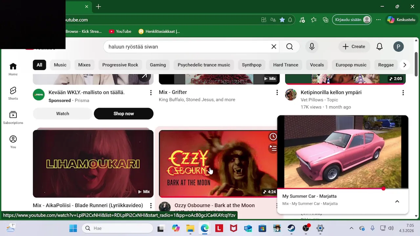Open the YouTube Home sidebar item
The image size is (420, 236).
(x=13, y=69)
